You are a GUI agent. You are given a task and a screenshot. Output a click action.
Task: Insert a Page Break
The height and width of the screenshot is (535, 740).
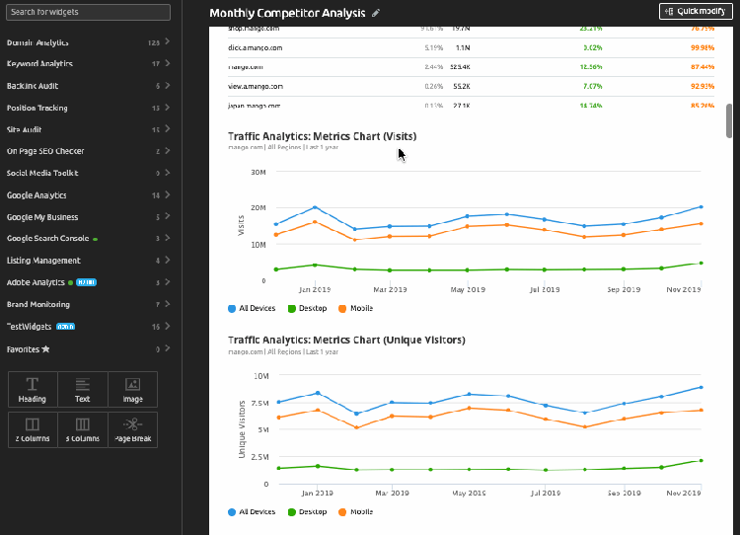(132, 429)
